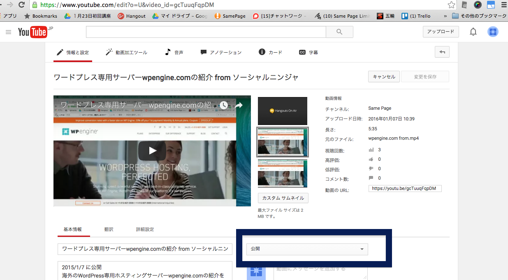Switch to the カード tab
This screenshot has width=508, height=280.
[270, 53]
